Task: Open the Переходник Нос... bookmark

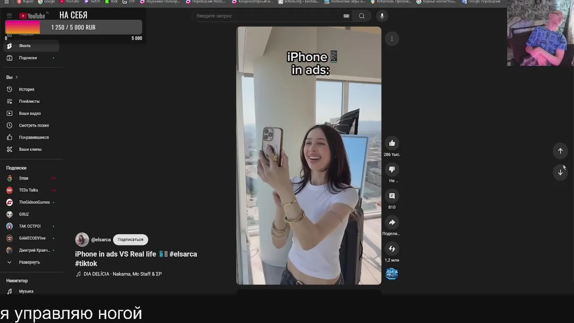Action: point(206,2)
